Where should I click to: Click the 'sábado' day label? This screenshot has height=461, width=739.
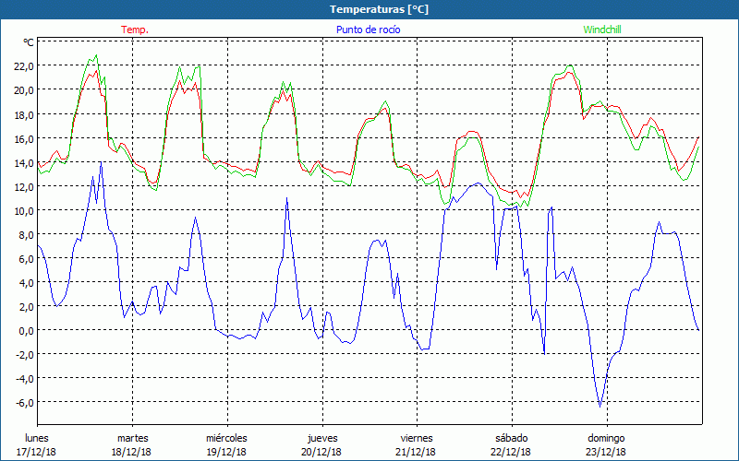point(512,438)
